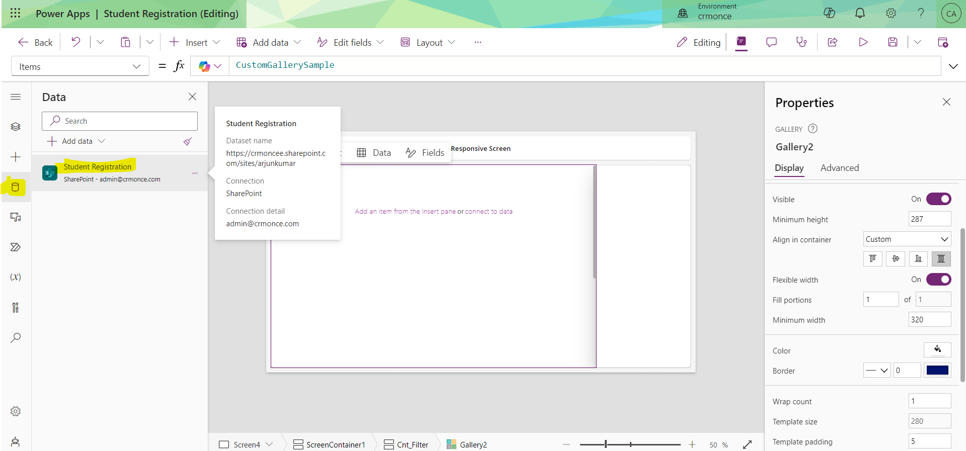The image size is (966, 451).
Task: Open the Copilot icon in header
Action: click(830, 13)
